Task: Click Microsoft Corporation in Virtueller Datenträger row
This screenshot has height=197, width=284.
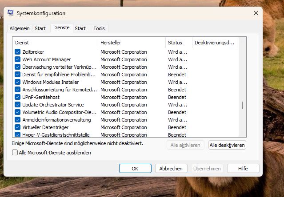Action: point(124,127)
